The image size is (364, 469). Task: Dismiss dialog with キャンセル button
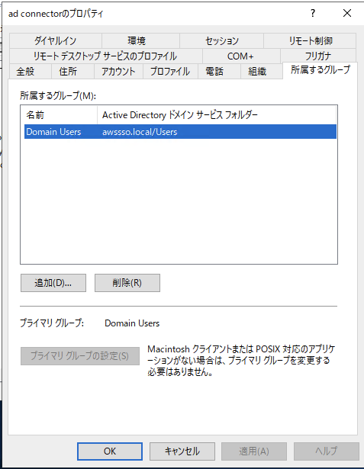(x=182, y=451)
